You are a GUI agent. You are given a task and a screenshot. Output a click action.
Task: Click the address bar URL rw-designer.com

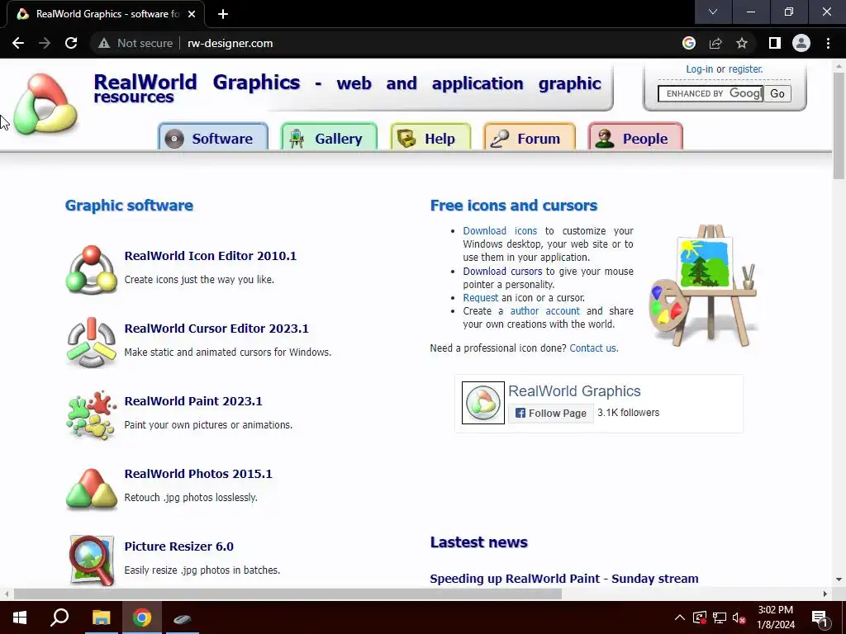click(x=230, y=43)
